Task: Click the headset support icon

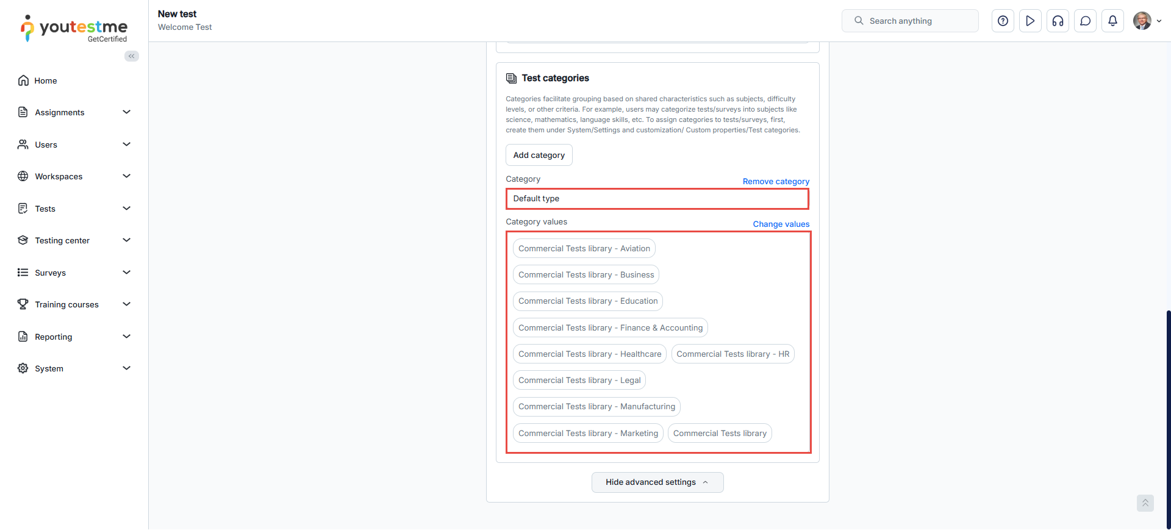Action: [1058, 21]
